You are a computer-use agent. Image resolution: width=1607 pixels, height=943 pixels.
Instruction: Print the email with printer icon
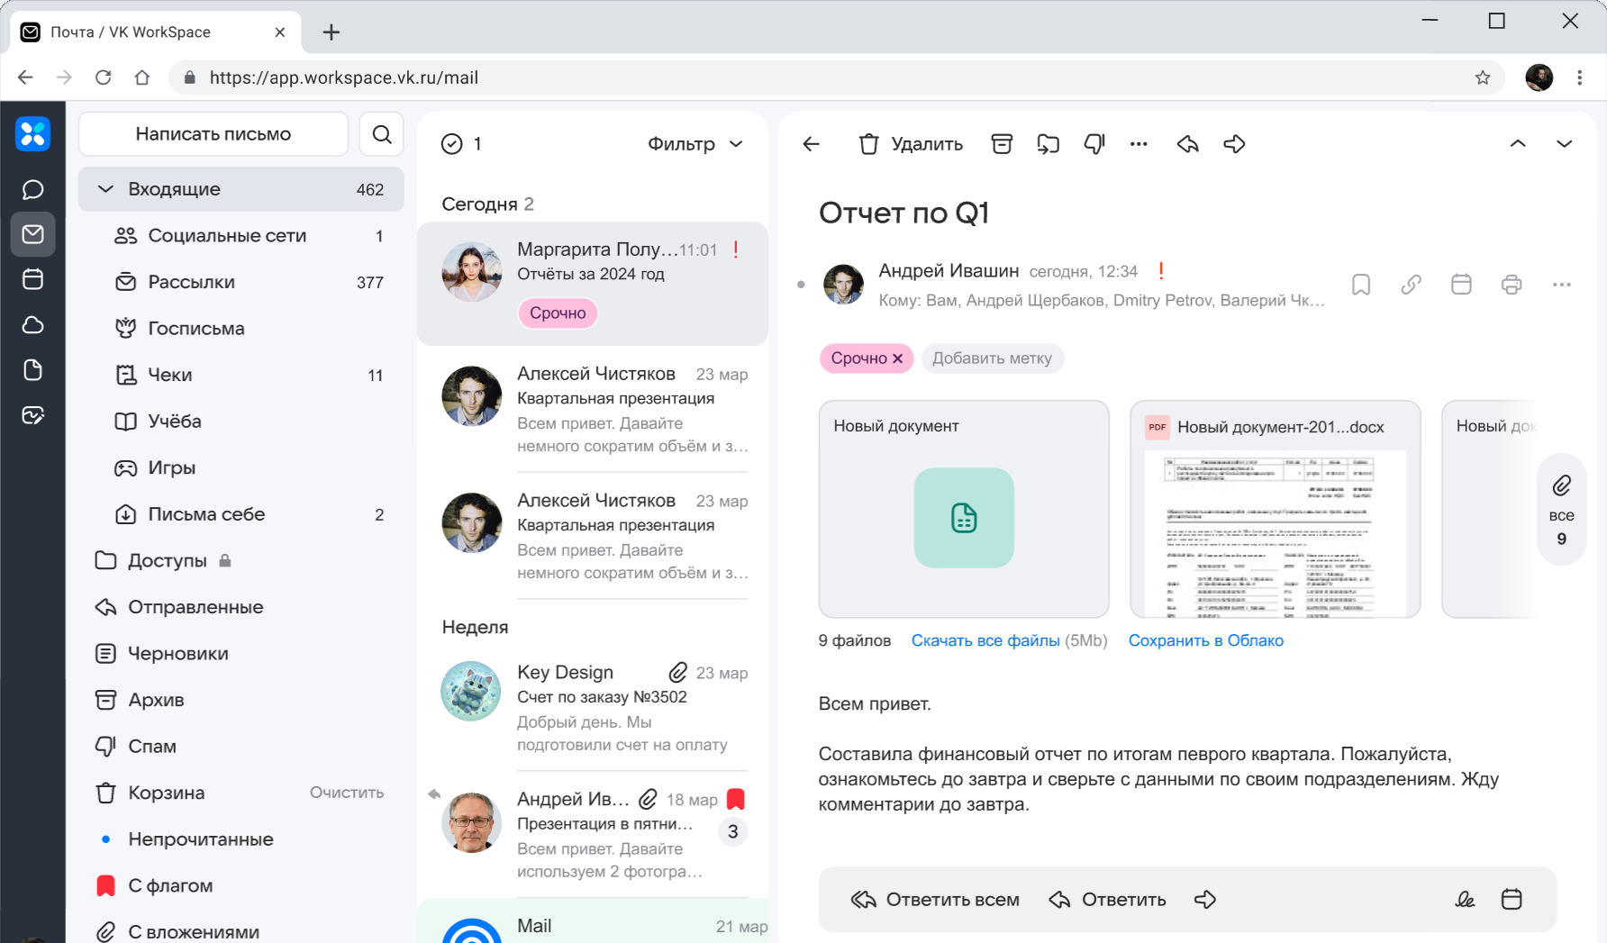(1512, 285)
